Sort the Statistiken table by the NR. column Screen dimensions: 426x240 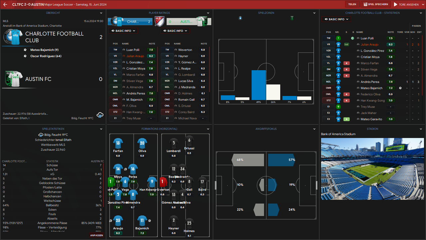pos(337,32)
